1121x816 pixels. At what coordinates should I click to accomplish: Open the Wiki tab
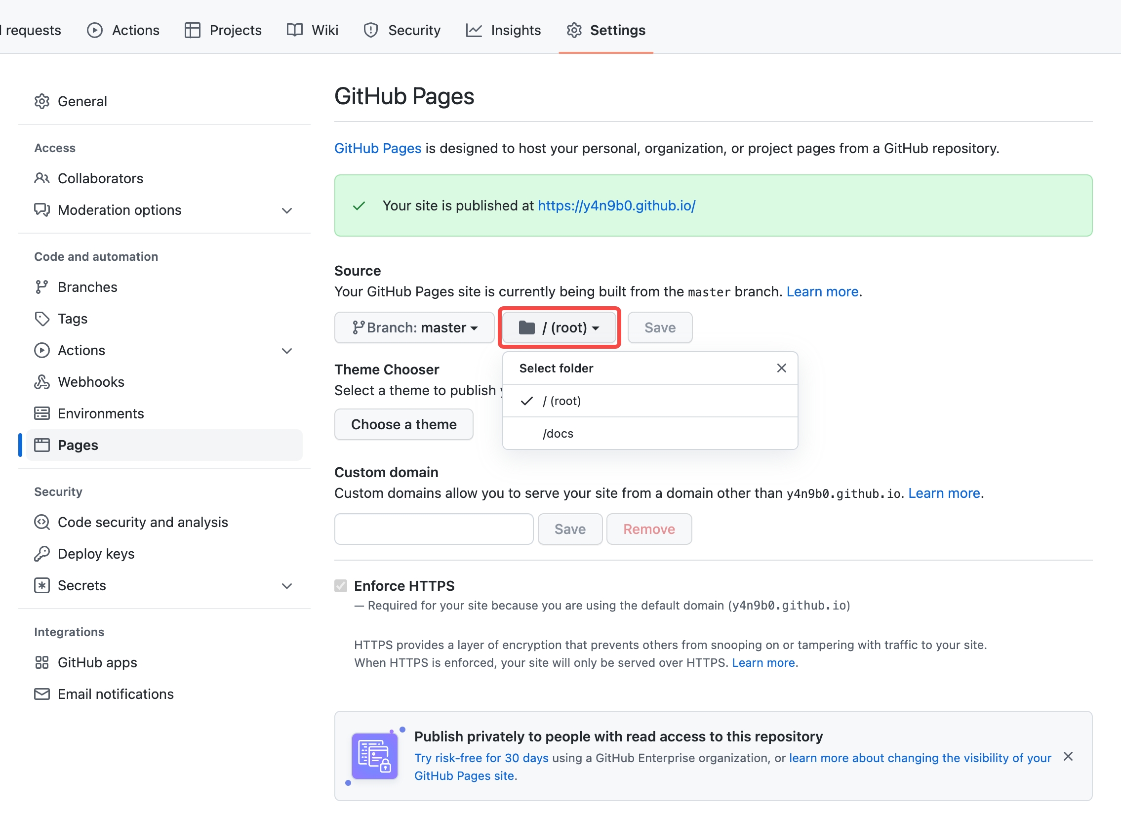(x=313, y=31)
